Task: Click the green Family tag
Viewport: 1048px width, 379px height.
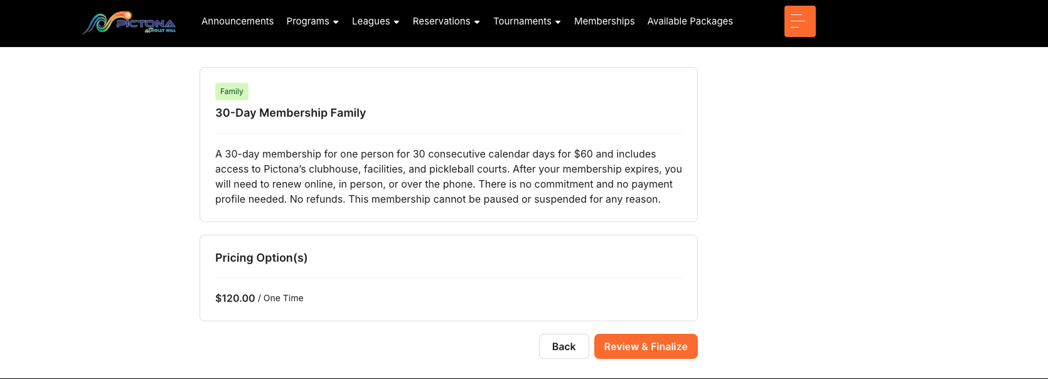Action: click(x=232, y=92)
